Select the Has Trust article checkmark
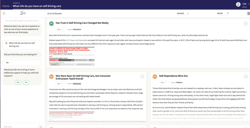 pyautogui.click(x=246, y=24)
